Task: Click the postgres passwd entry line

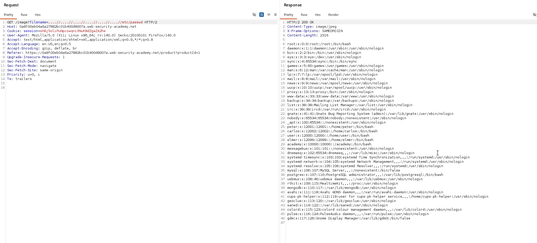Action: coord(365,175)
